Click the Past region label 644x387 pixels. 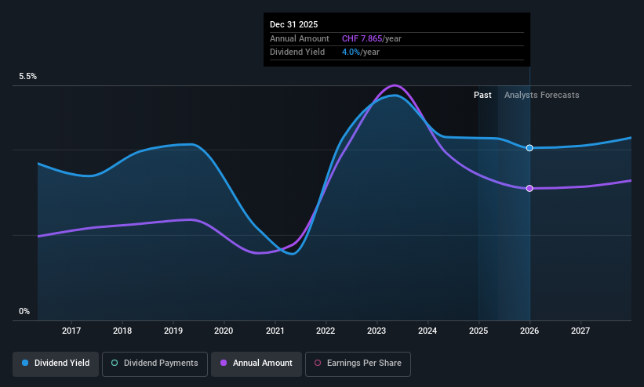482,96
